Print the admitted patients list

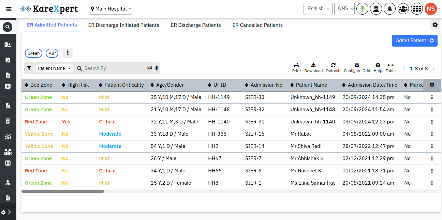click(296, 67)
